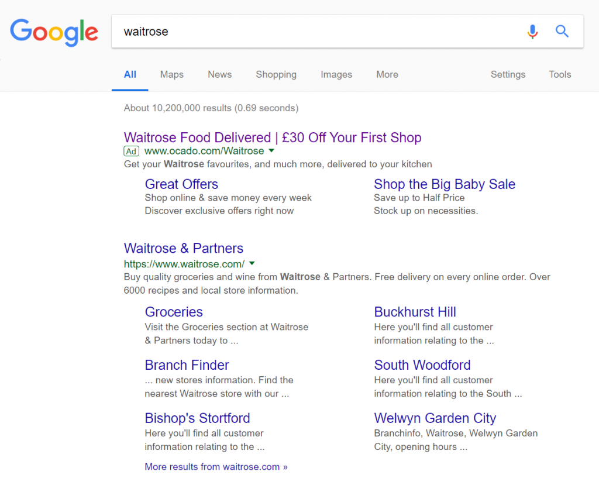Click 'Branchinfo, Waitrose, Welwyn Garden' snippet text

[456, 434]
